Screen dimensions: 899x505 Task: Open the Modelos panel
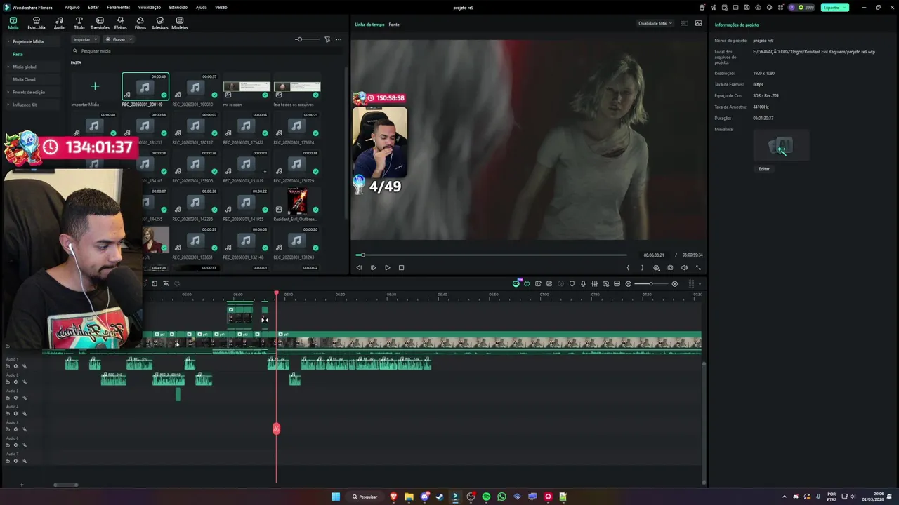[180, 23]
